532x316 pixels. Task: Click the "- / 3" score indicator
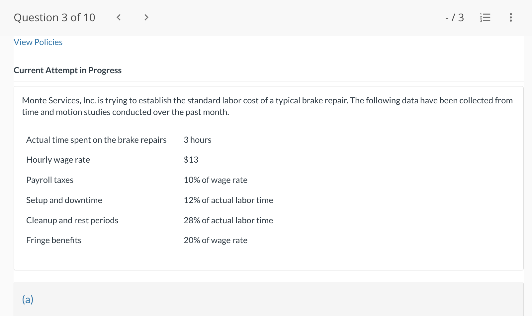point(455,17)
